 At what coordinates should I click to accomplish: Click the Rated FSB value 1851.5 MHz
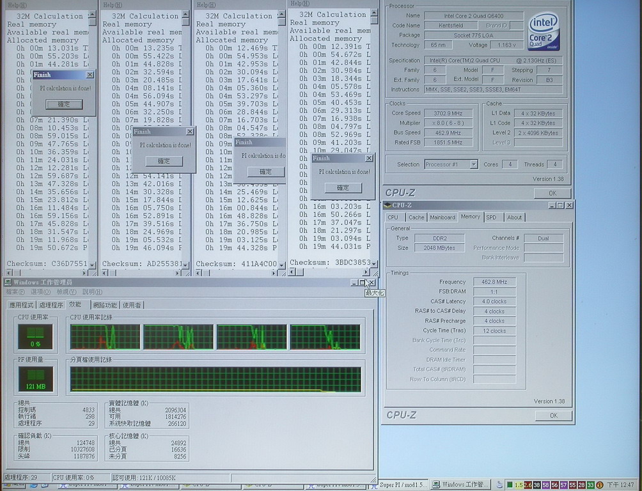(x=448, y=143)
